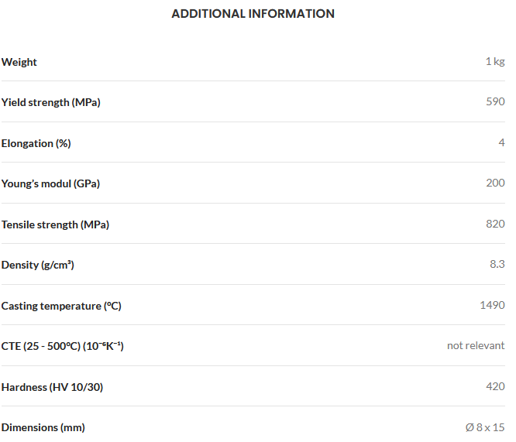This screenshot has height=442, width=516.
Task: Click the 1490 casting temperature value
Action: (492, 305)
